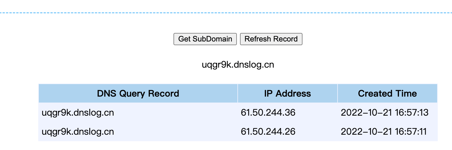Click the generated subdomain uqgr9k.dnslog.cn above the table
The image size is (452, 150).
click(x=238, y=65)
